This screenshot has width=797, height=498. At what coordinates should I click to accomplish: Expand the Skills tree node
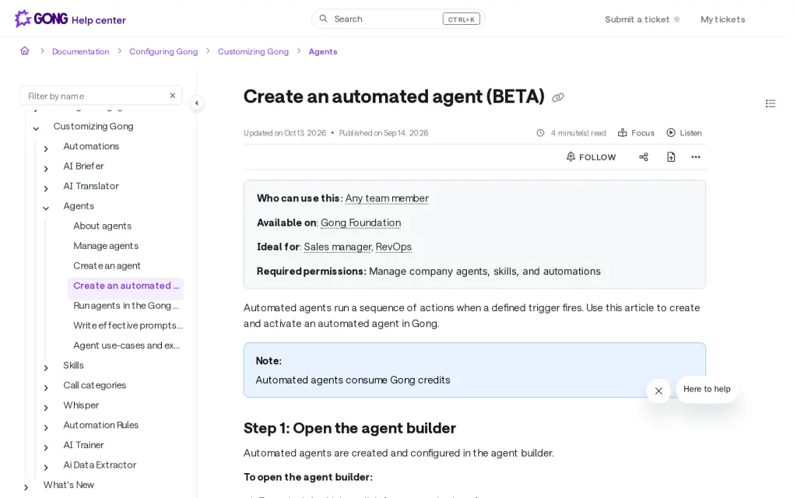click(46, 368)
